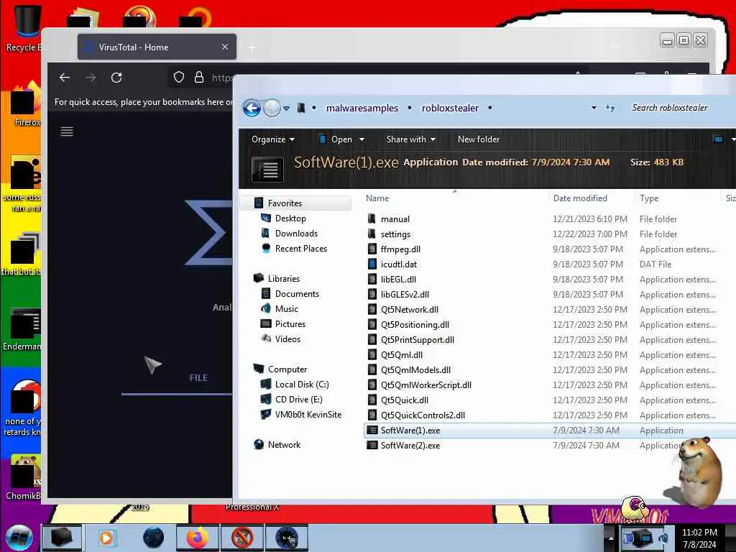Open Local Disk (C:)
The width and height of the screenshot is (736, 552).
coord(302,385)
